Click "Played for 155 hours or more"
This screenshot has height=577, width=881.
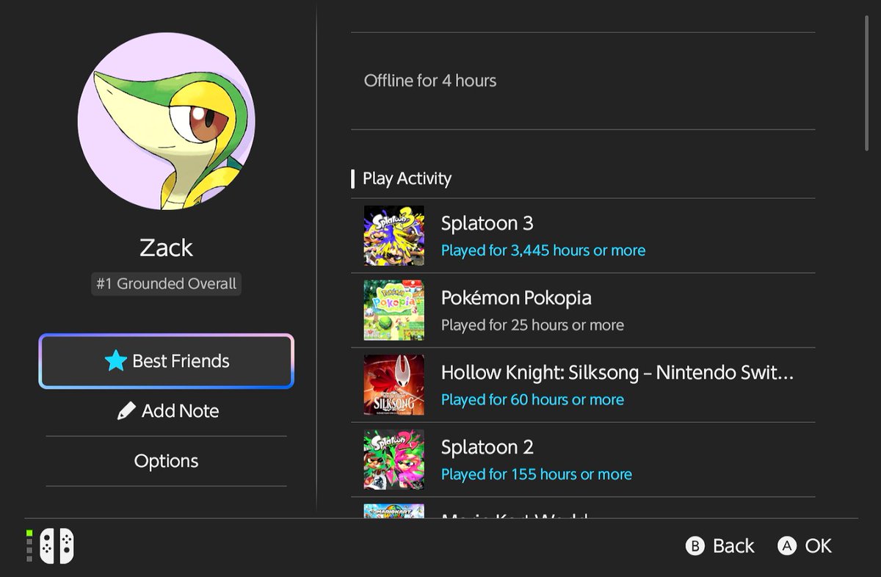pos(537,475)
